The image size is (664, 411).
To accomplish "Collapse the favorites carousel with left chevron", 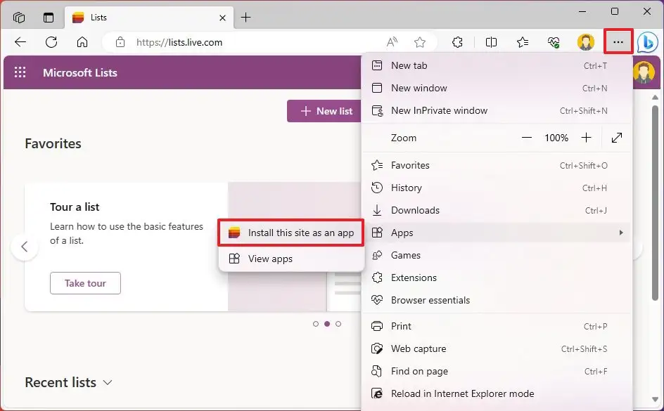I will click(25, 247).
